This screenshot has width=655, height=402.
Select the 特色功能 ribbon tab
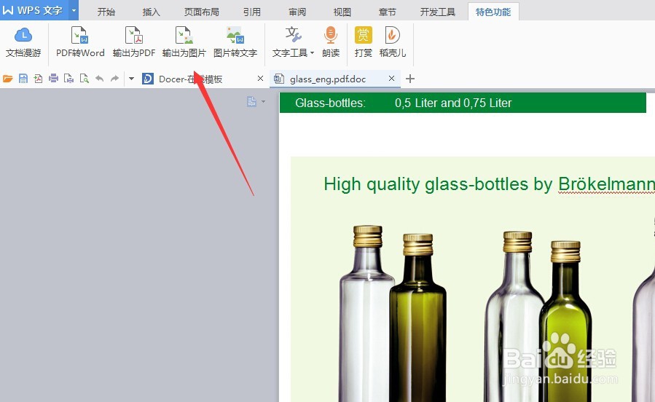pyautogui.click(x=493, y=12)
